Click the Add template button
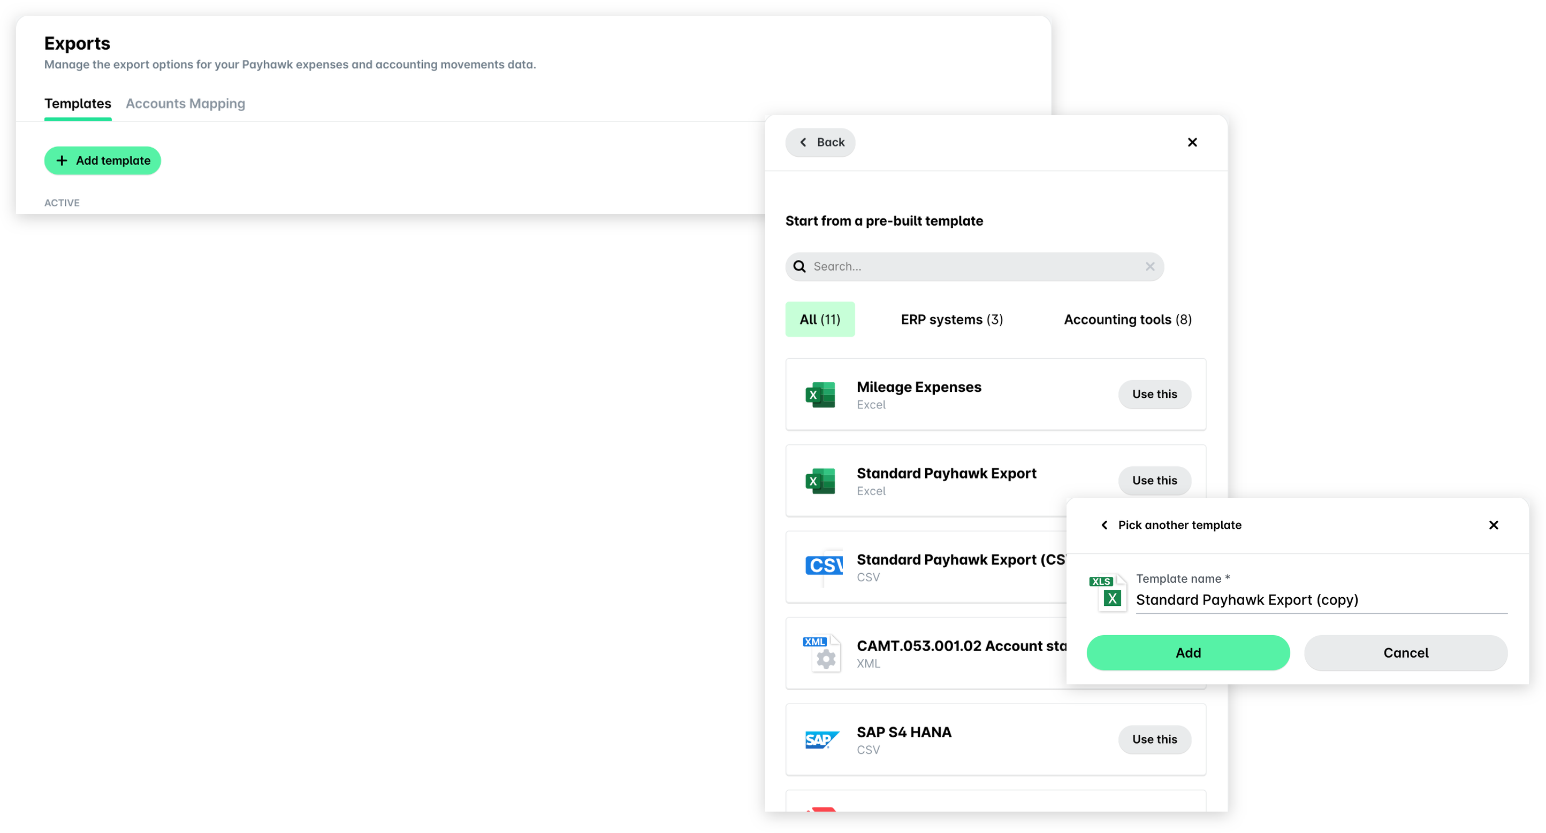 [103, 161]
